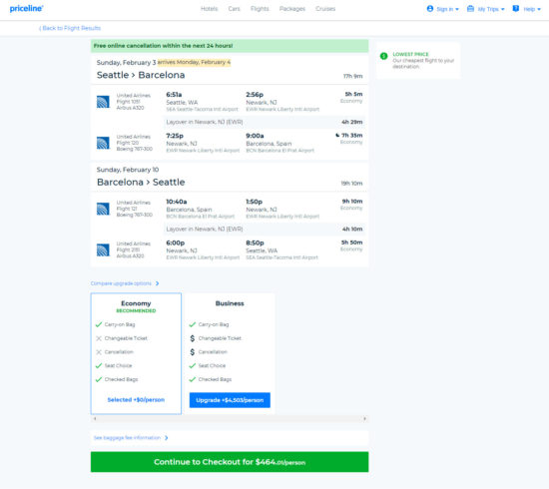Click chevron next to Compare upgrade options
549x489 pixels.
point(157,283)
